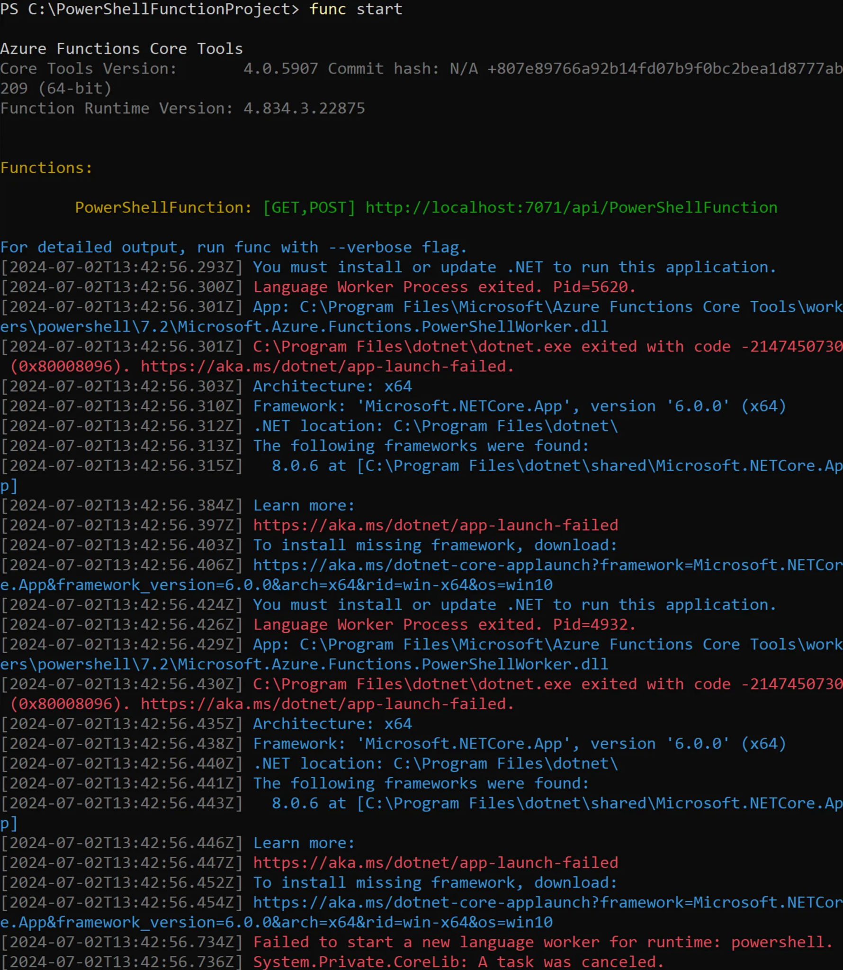Select the Function Runtime Version line
The width and height of the screenshot is (843, 970).
pos(182,108)
